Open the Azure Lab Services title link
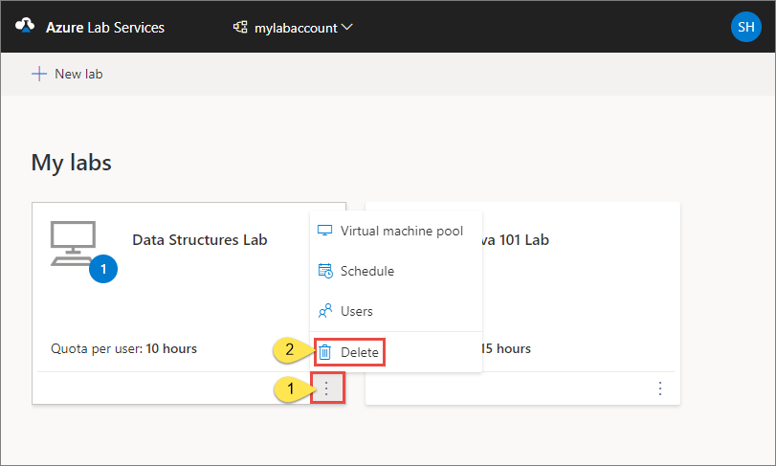This screenshot has width=776, height=466. point(105,28)
